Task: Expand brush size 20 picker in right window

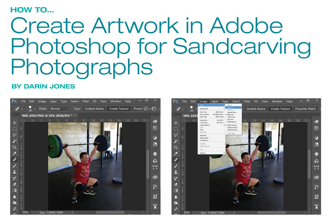Action: click(x=196, y=109)
